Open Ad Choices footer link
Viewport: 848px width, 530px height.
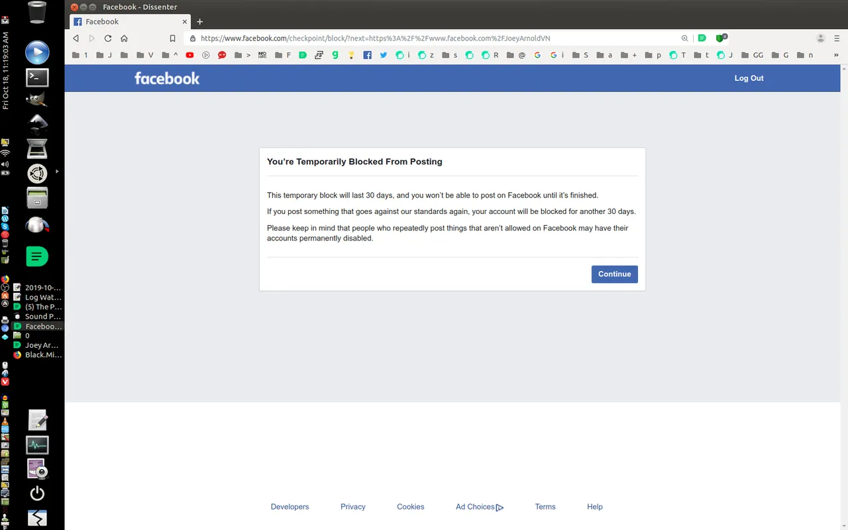pyautogui.click(x=480, y=507)
